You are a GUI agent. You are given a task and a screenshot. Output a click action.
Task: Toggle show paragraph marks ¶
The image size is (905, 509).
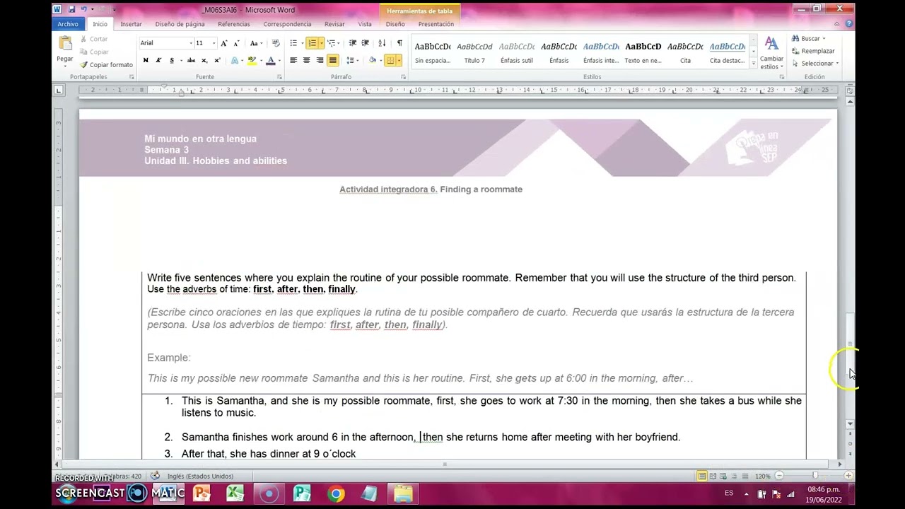pos(399,43)
